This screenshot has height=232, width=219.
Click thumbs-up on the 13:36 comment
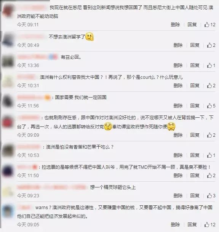point(211,65)
